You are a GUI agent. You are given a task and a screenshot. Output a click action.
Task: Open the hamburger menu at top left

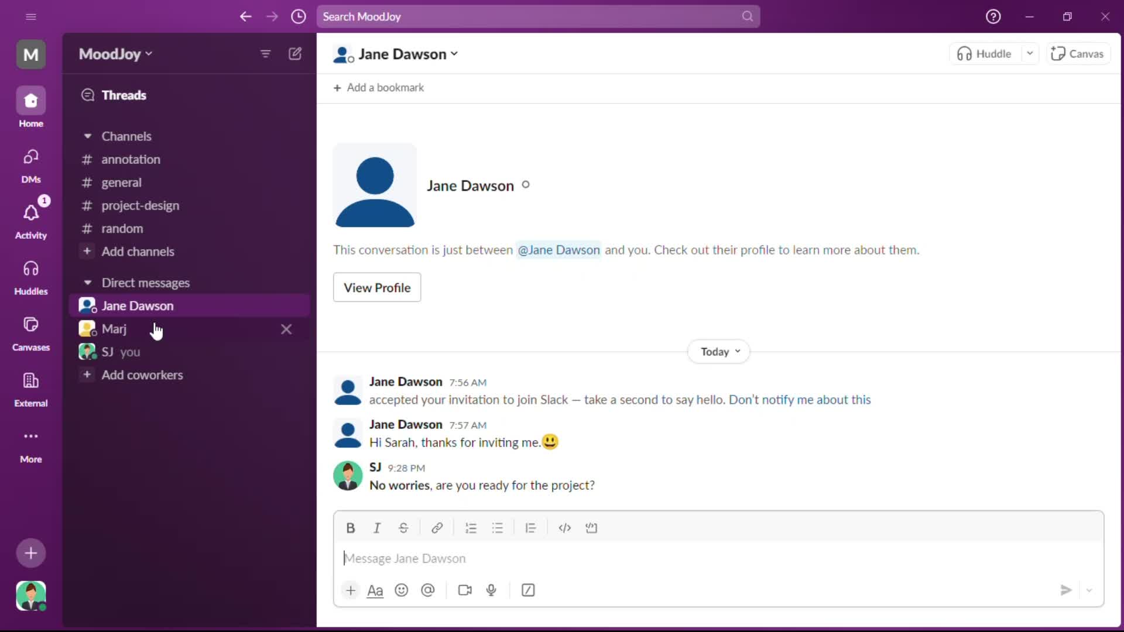pyautogui.click(x=31, y=16)
